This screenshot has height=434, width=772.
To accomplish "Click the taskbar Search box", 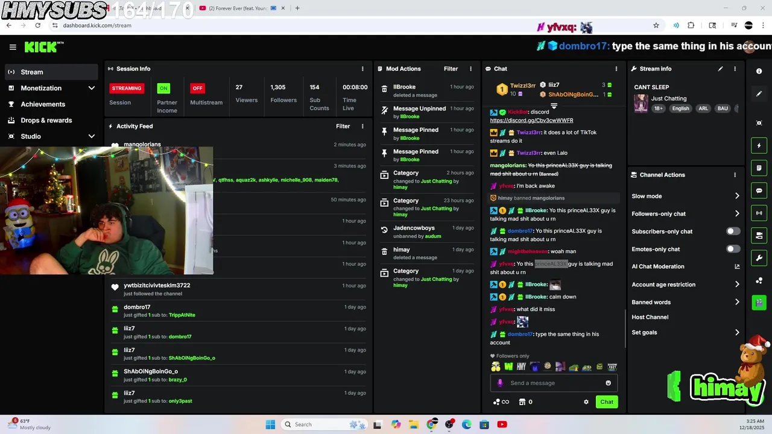I will (325, 424).
